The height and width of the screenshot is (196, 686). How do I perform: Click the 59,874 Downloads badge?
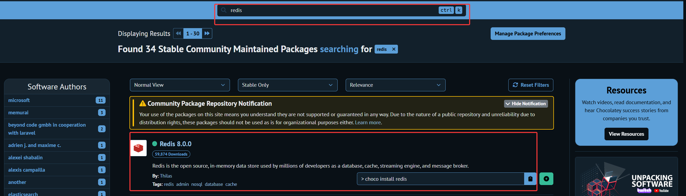tap(171, 154)
